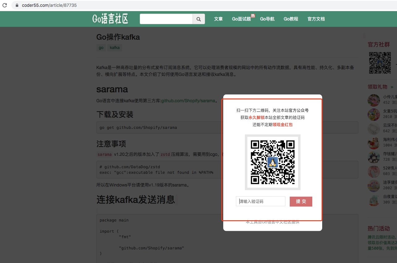Image resolution: width=397 pixels, height=263 pixels.
Task: Click the magnifier search button
Action: click(198, 19)
